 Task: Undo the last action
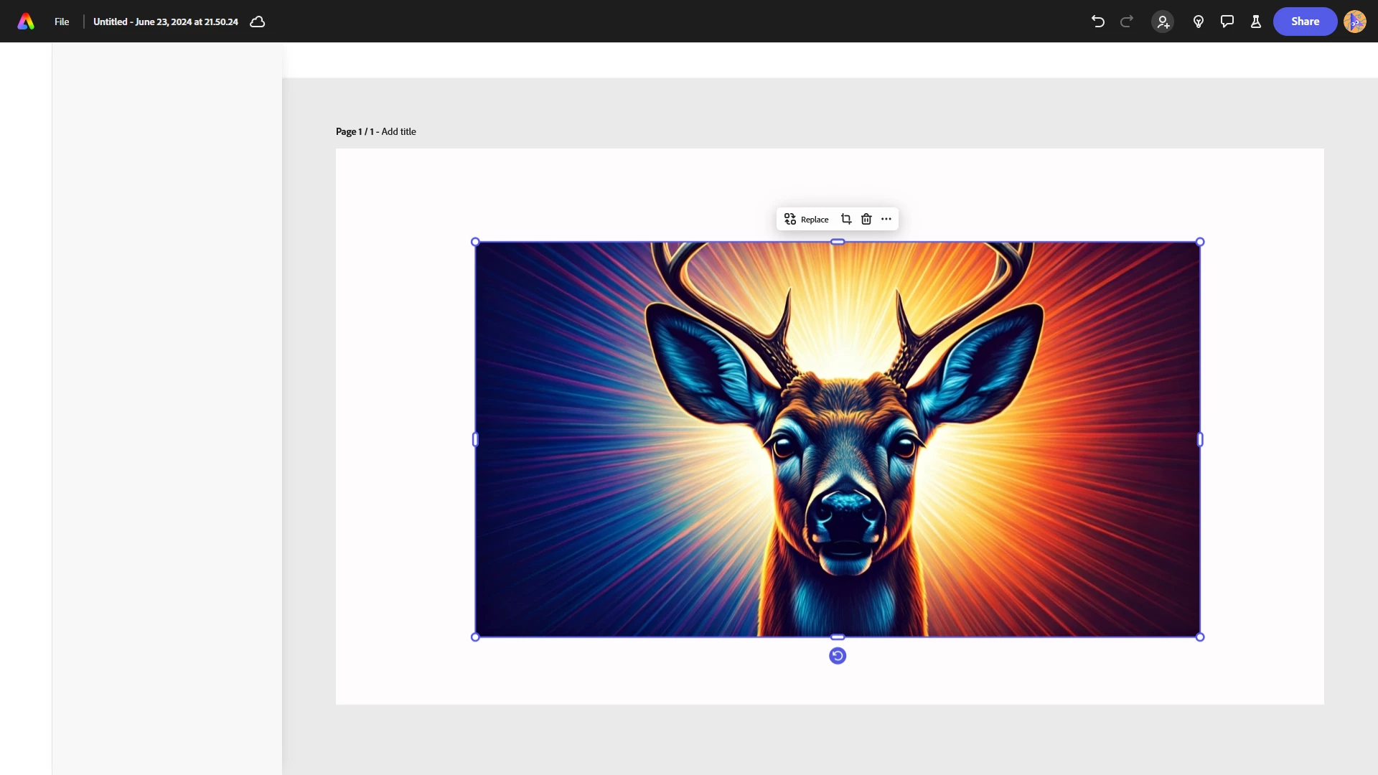tap(1097, 22)
